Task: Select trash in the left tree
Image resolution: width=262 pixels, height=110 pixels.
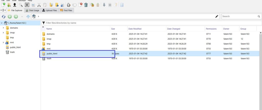Action: coord(12,52)
